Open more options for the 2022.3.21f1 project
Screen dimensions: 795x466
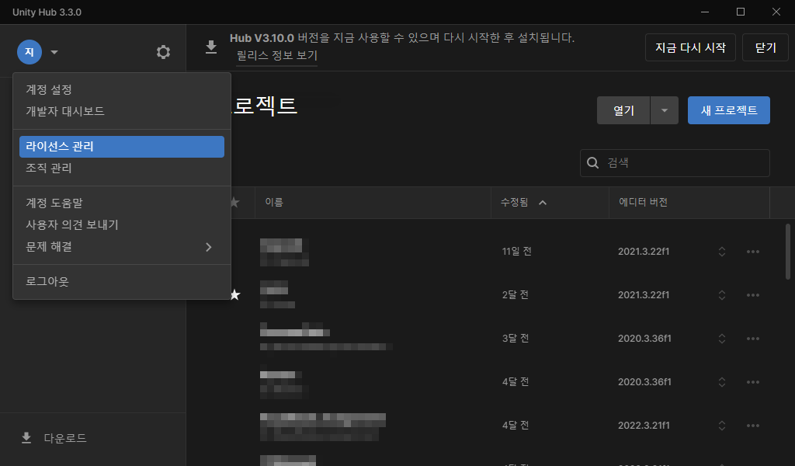[x=753, y=426]
